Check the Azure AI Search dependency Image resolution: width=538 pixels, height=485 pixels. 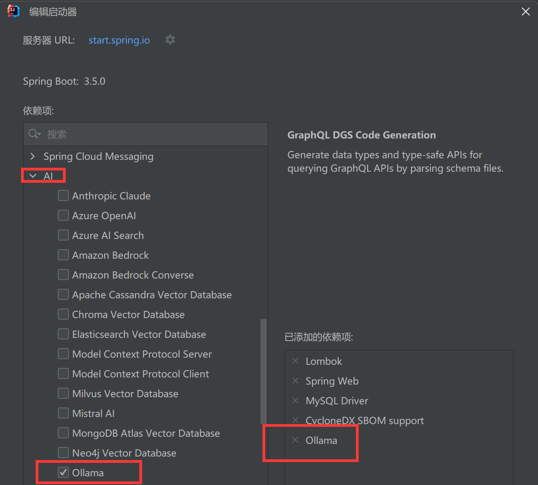tap(63, 235)
